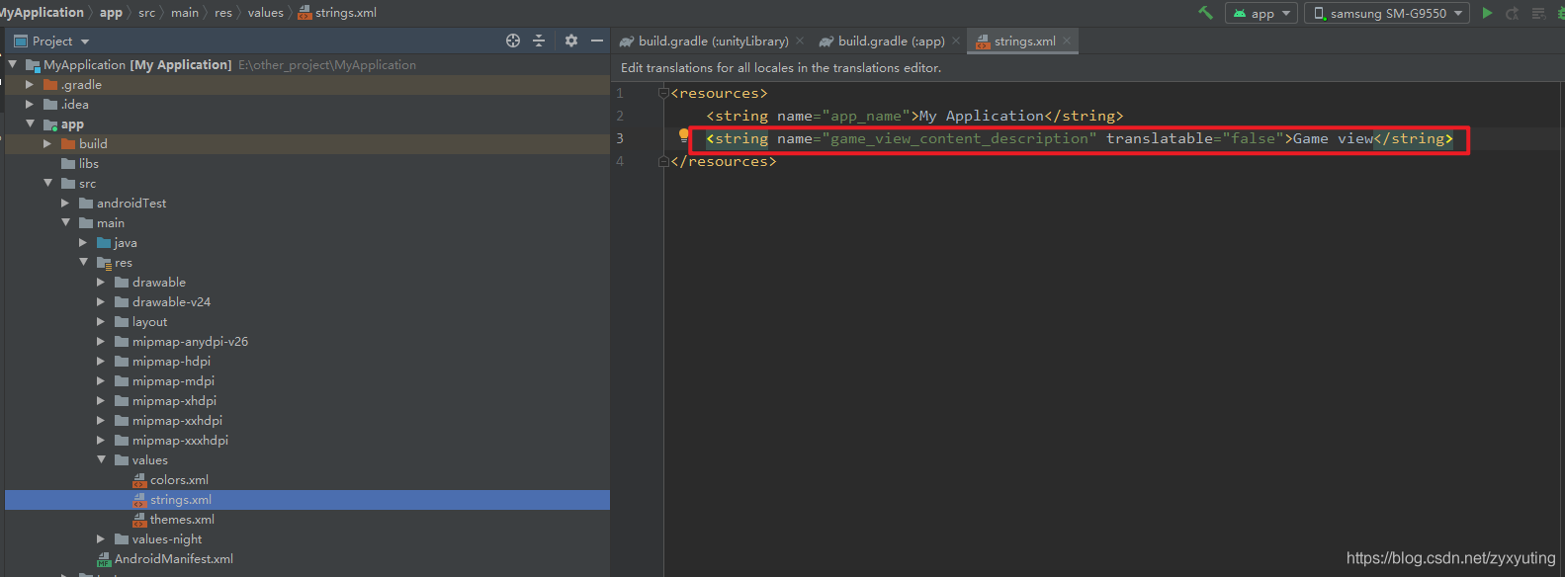
Task: Close the strings.xml editor tab
Action: coord(1067,41)
